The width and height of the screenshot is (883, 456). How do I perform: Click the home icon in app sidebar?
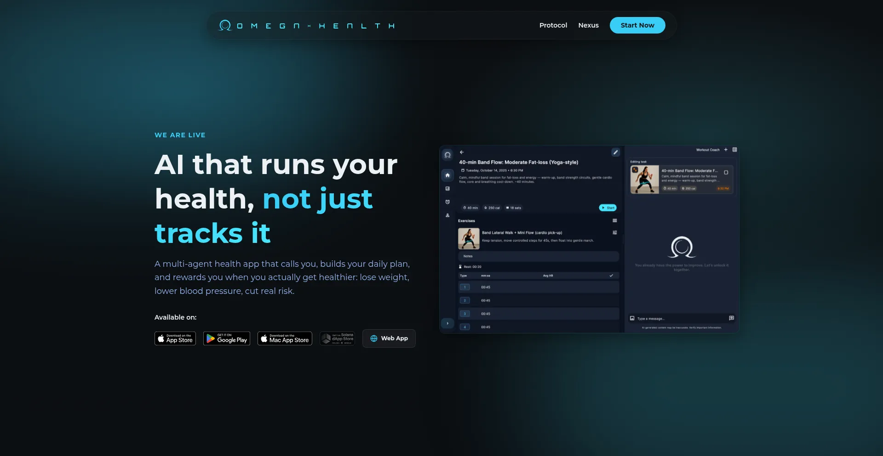447,175
